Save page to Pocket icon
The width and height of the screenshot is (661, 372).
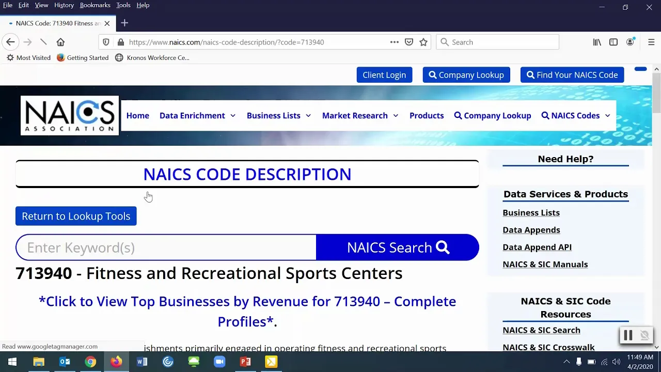point(409,42)
